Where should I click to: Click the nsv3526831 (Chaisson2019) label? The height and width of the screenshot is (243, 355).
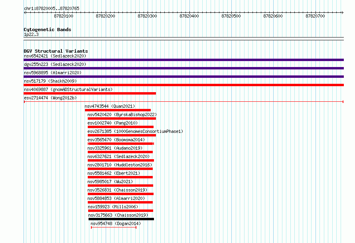coord(118,190)
